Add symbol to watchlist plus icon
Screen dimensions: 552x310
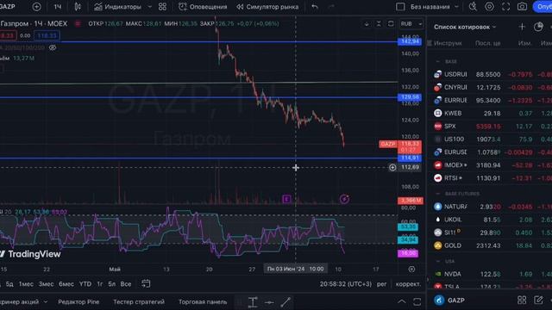[522, 27]
